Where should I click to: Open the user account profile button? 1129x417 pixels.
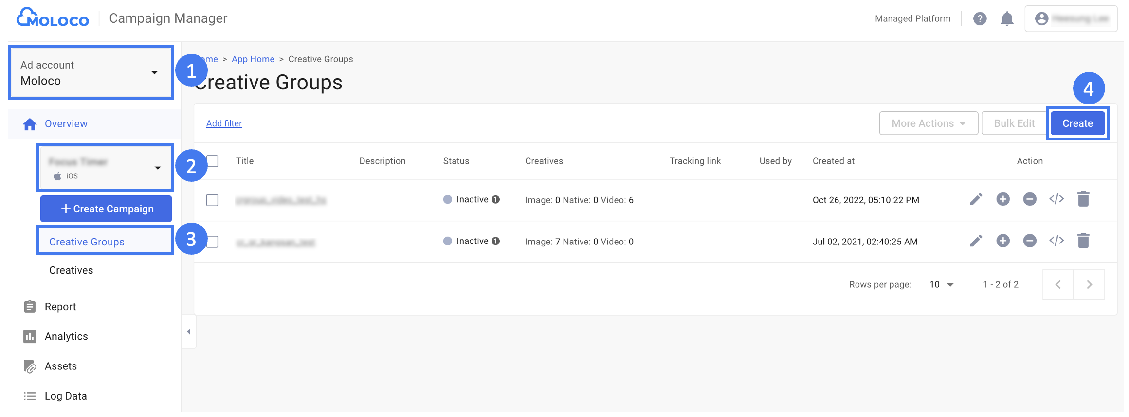(1071, 18)
